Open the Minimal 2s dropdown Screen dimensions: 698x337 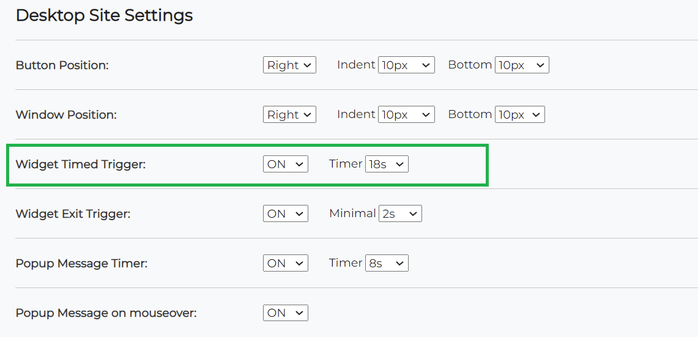tap(400, 213)
